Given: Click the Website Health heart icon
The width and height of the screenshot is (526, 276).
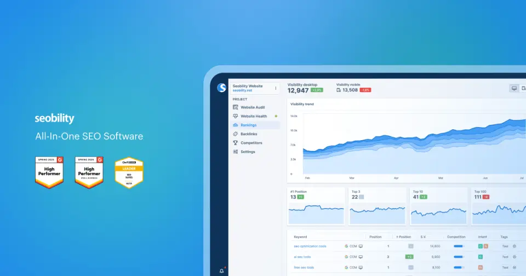Looking at the screenshot, I should [236, 116].
